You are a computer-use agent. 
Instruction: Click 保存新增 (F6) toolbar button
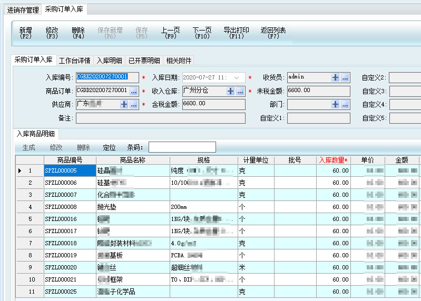pyautogui.click(x=110, y=33)
